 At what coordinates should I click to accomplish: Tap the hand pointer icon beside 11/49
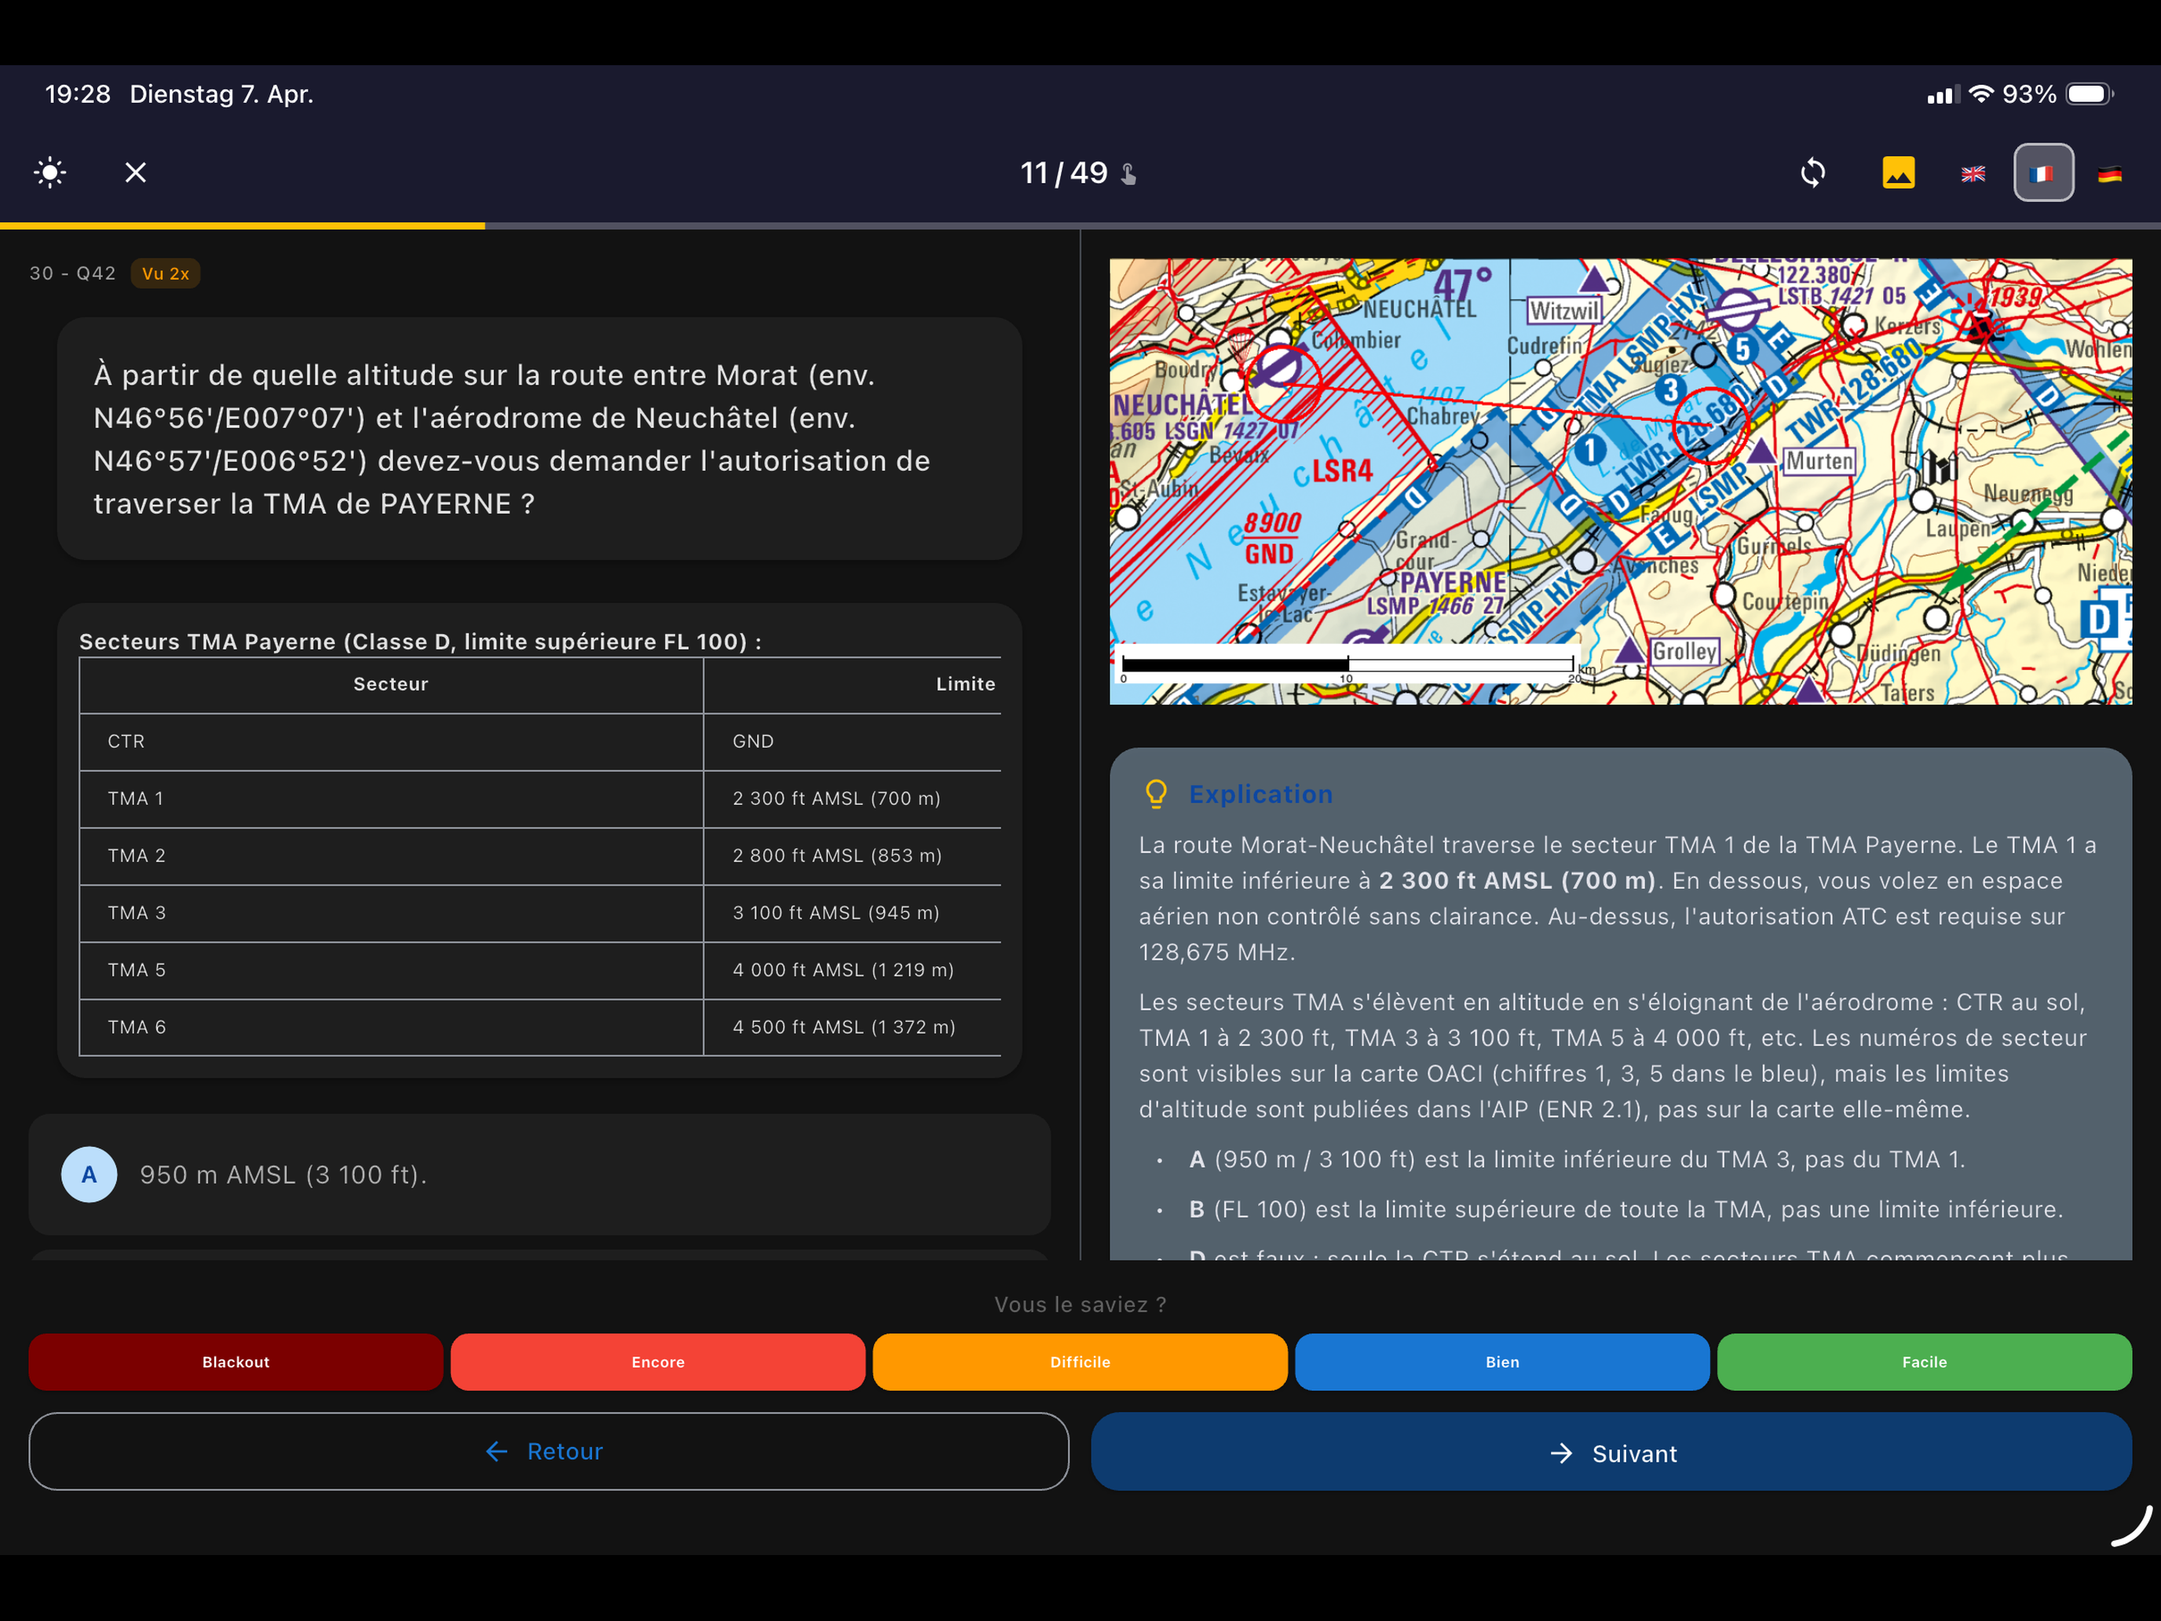1128,174
